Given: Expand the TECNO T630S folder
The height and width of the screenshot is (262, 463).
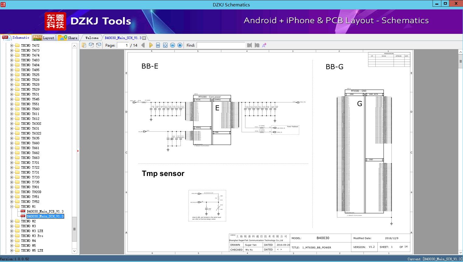Looking at the screenshot, I should point(12,124).
